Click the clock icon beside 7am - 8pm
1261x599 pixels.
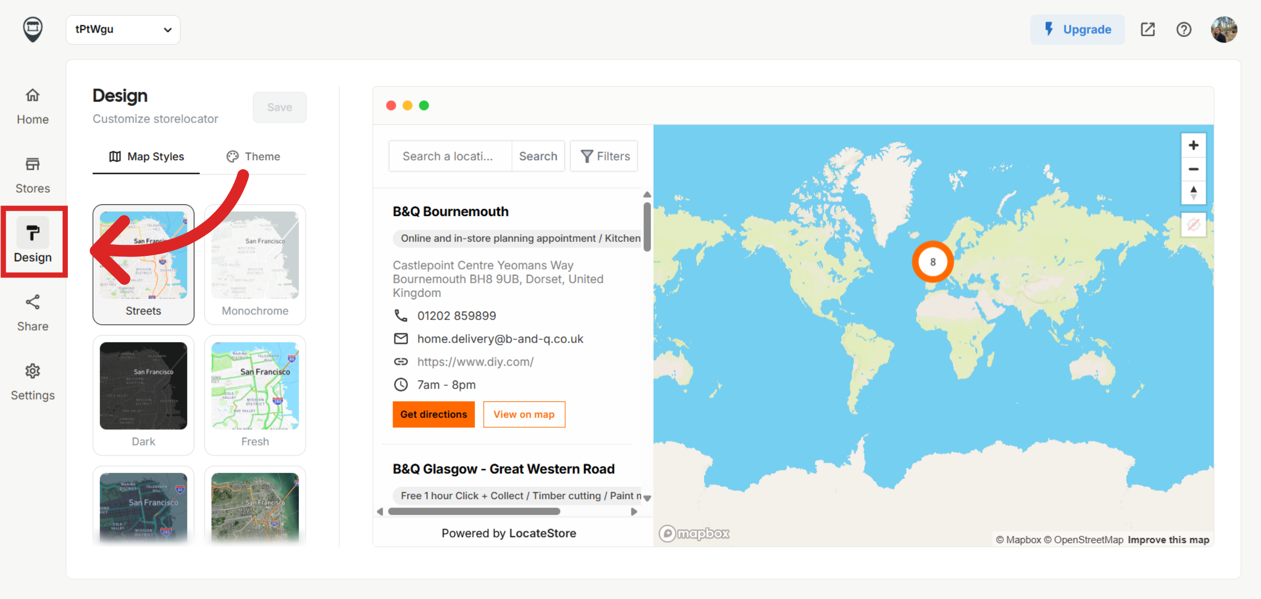click(401, 385)
